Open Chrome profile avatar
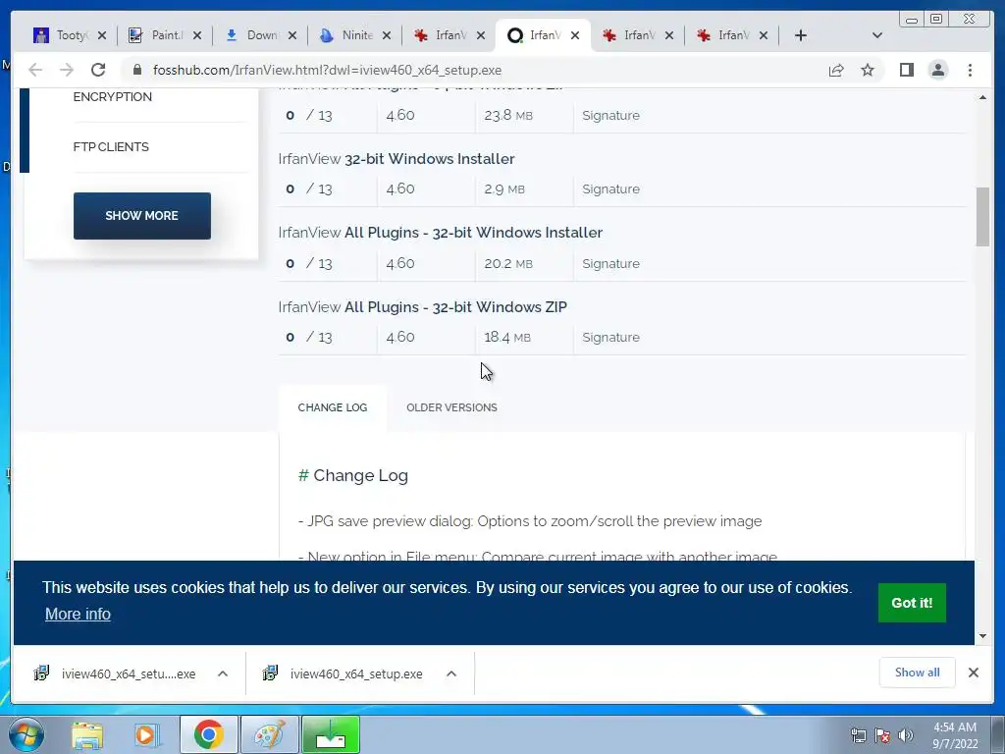This screenshot has width=1005, height=754. 937,70
